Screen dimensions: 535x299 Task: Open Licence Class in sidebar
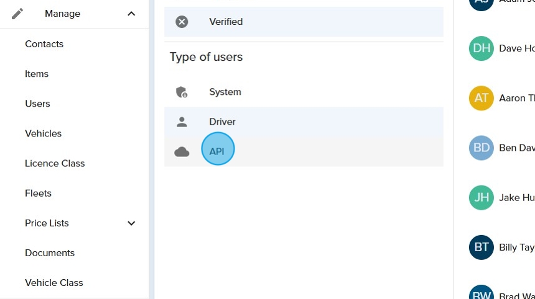[x=55, y=163]
